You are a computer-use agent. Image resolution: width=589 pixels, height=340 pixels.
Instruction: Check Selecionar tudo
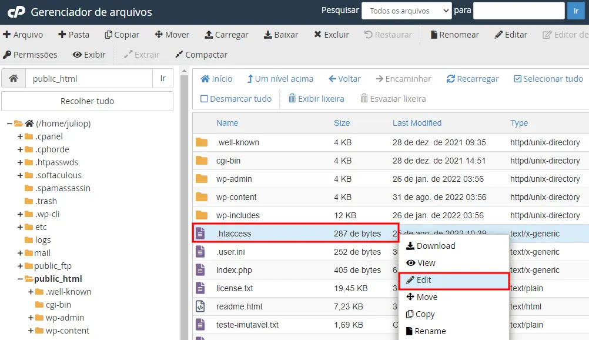pyautogui.click(x=548, y=79)
